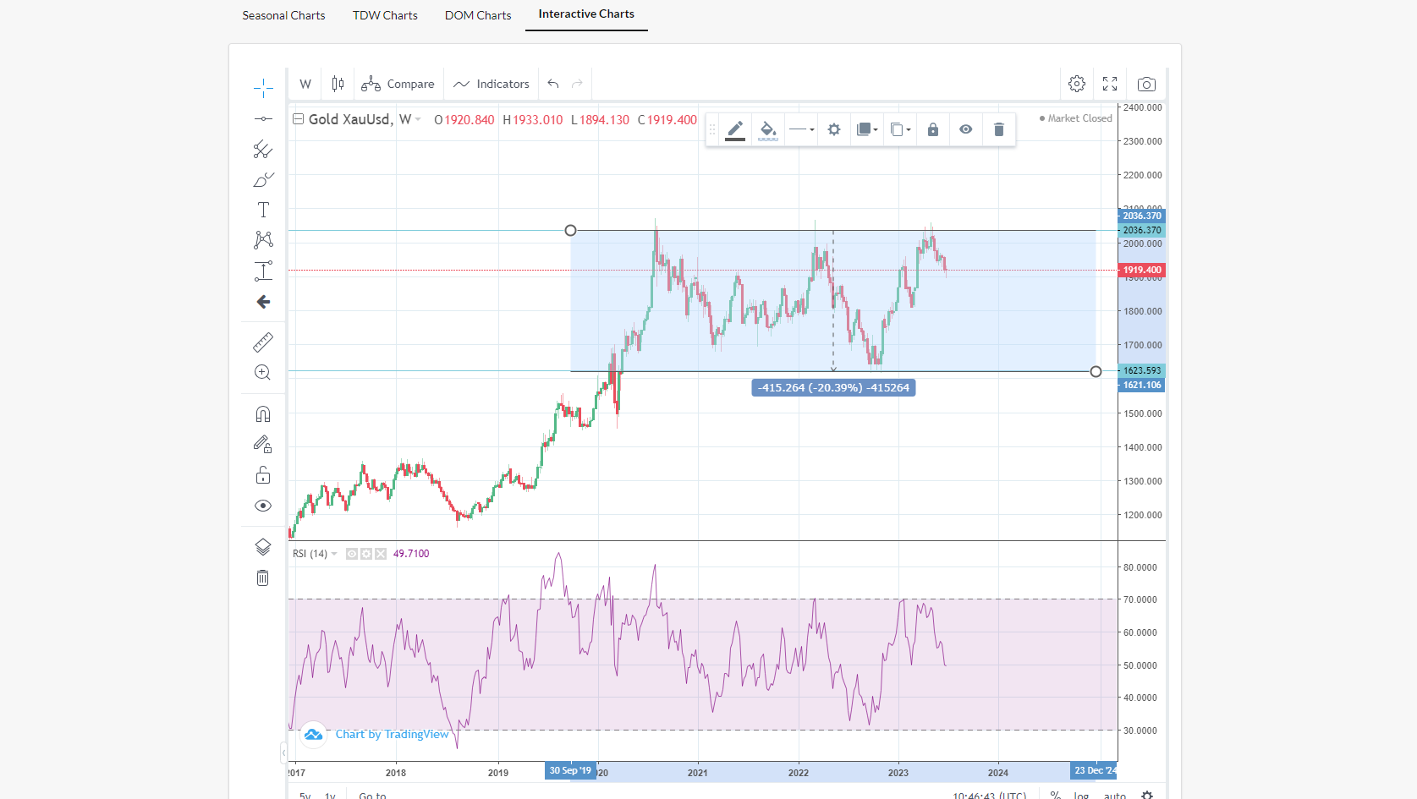Delete the selected drawing via trash icon
Screen dimensions: 1417x799
[x=999, y=129]
